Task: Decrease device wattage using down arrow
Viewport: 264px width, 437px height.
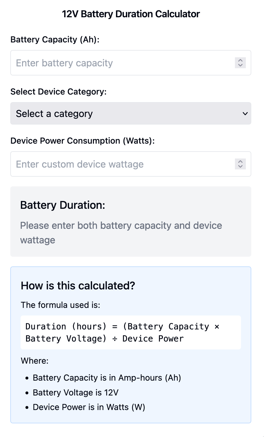Action: tap(240, 166)
